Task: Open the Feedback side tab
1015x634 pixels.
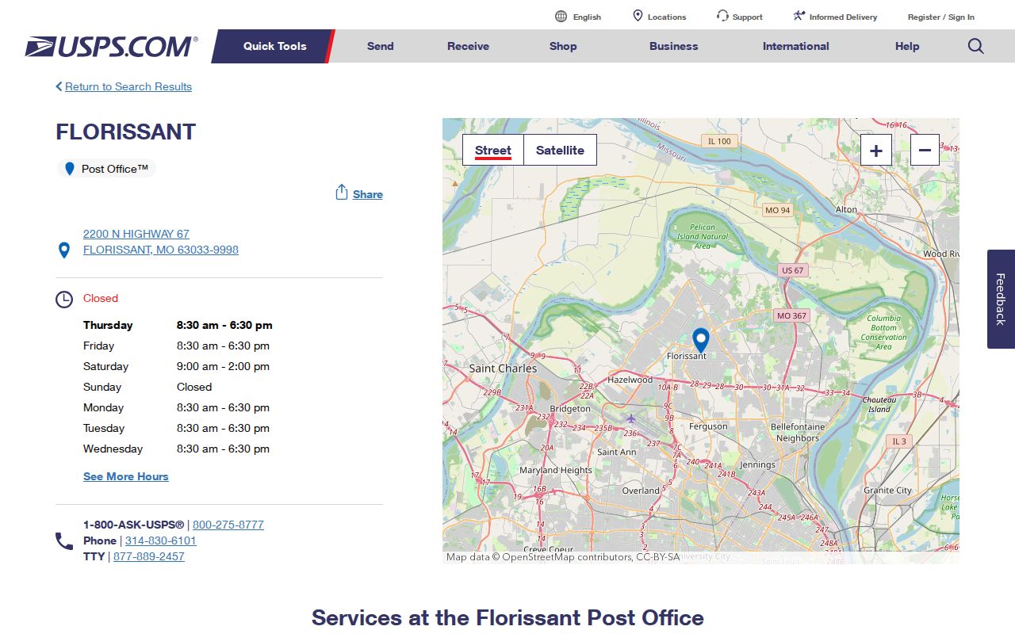Action: coord(1001,299)
